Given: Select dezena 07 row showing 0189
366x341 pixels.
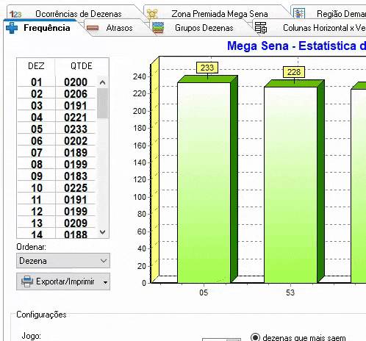Looking at the screenshot, I should point(57,152).
